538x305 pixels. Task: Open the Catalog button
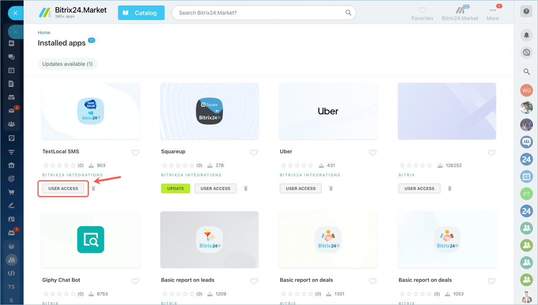[x=141, y=13]
